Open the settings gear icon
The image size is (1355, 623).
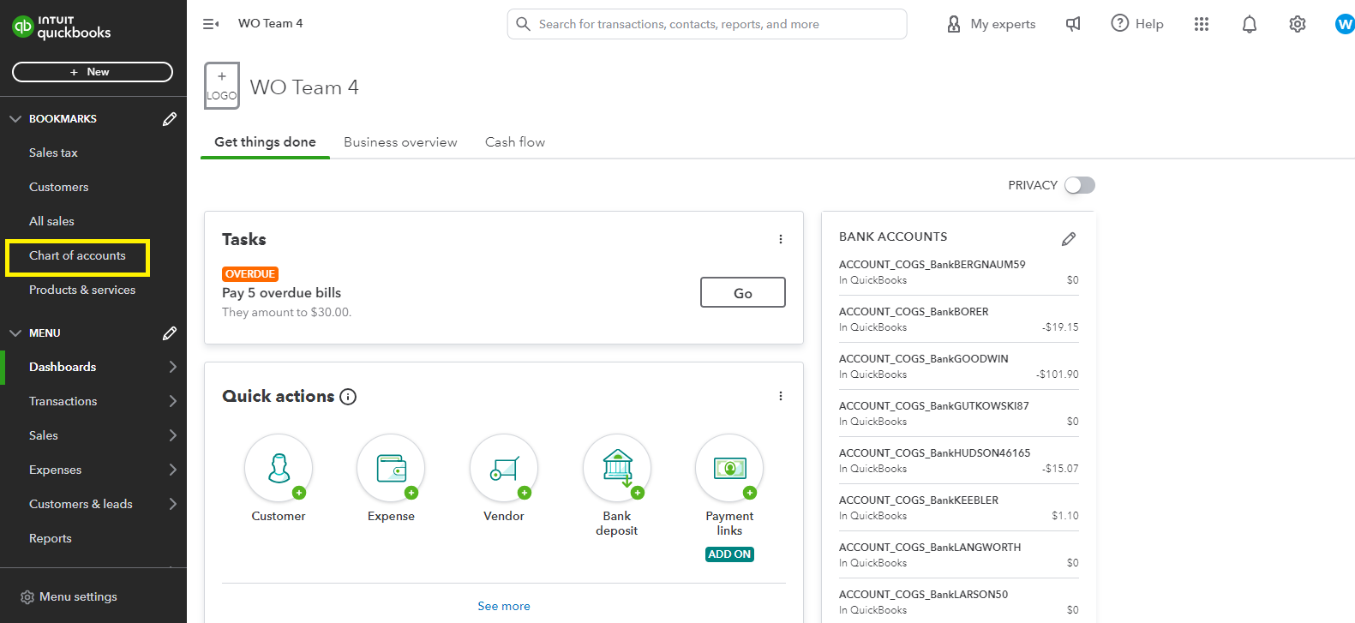pyautogui.click(x=1298, y=24)
